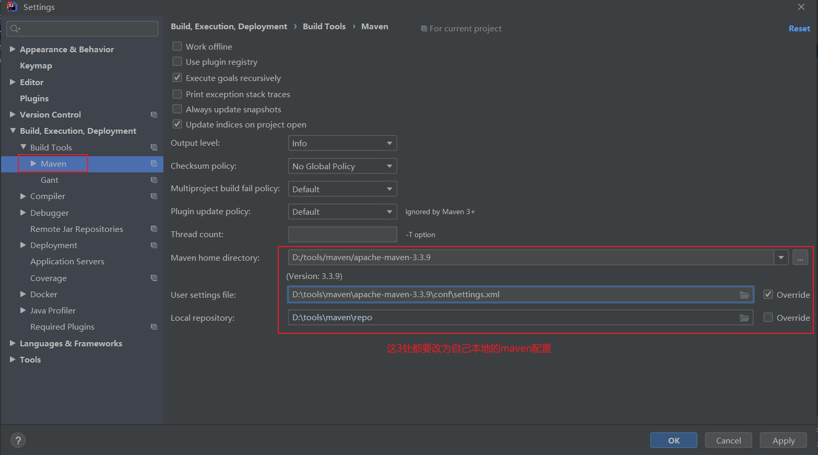Image resolution: width=818 pixels, height=455 pixels.
Task: Click the User settings file path field
Action: pyautogui.click(x=520, y=295)
